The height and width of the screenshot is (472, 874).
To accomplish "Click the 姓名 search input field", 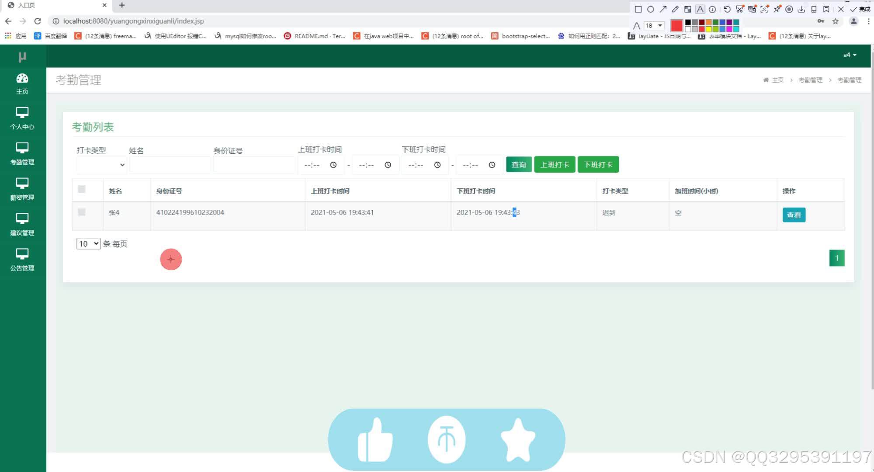I will (x=170, y=165).
